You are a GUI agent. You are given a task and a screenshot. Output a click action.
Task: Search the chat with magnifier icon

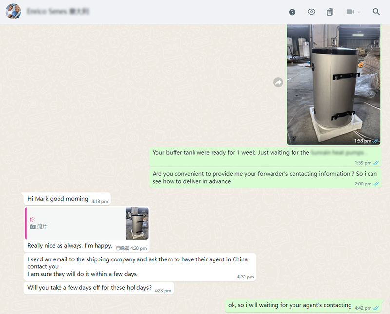[x=376, y=12]
